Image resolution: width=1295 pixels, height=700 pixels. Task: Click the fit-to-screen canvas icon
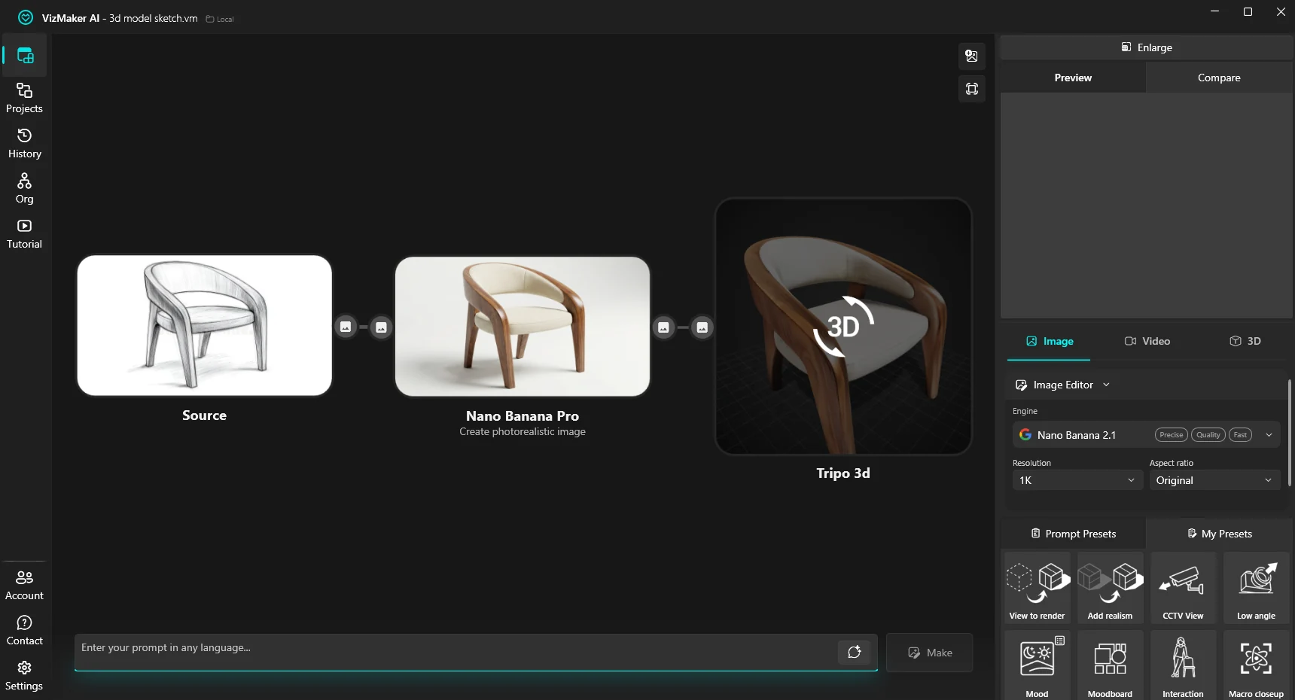(972, 89)
